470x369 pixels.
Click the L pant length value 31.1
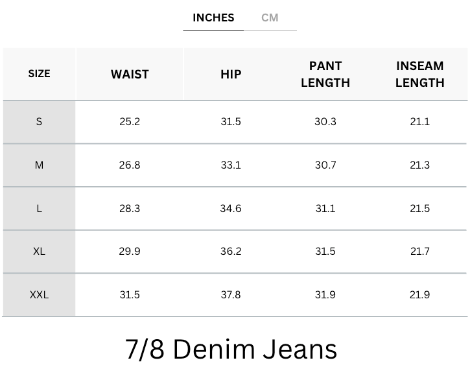tap(325, 208)
